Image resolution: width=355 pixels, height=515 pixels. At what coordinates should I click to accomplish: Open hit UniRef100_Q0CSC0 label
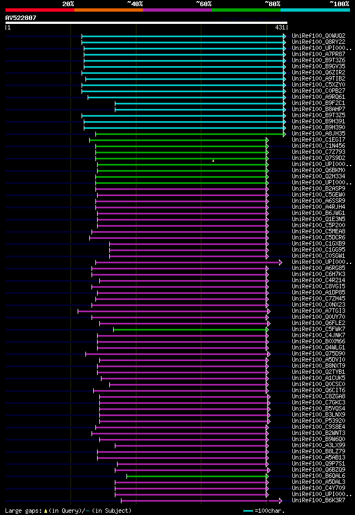[318, 385]
